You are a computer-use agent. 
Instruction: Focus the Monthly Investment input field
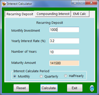pos(64,30)
